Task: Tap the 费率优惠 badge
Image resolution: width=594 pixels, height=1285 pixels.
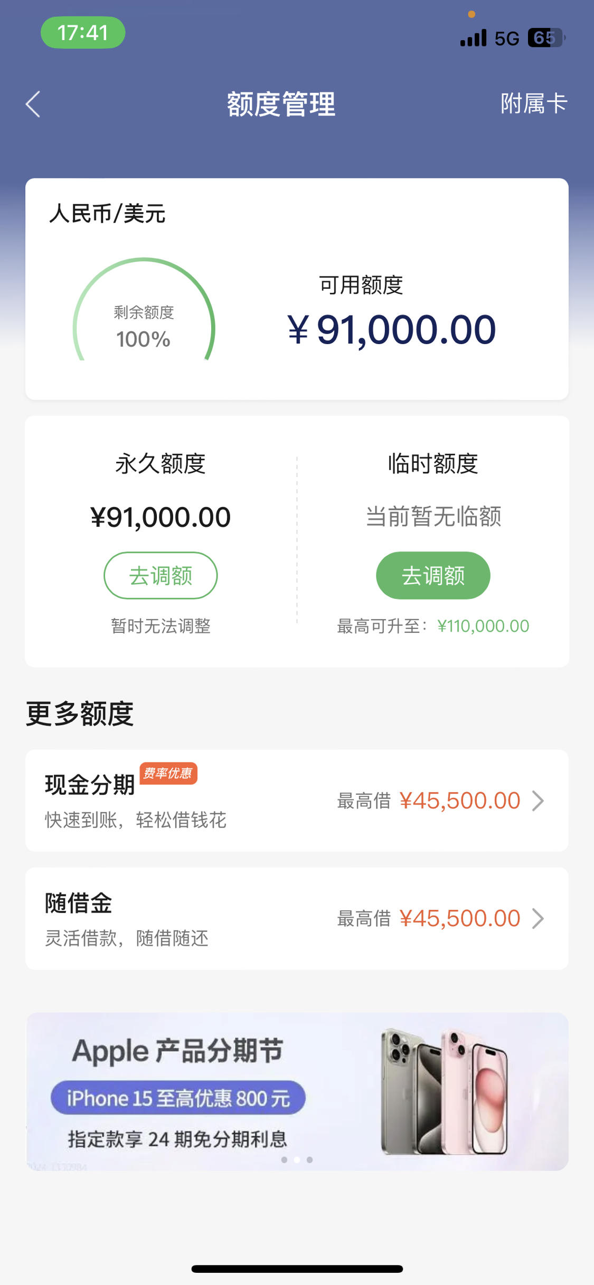Action: [x=168, y=773]
